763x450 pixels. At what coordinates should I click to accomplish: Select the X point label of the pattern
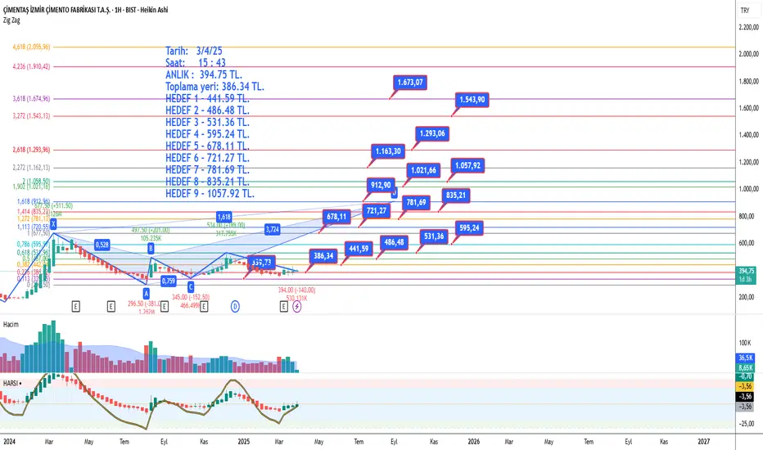click(53, 224)
